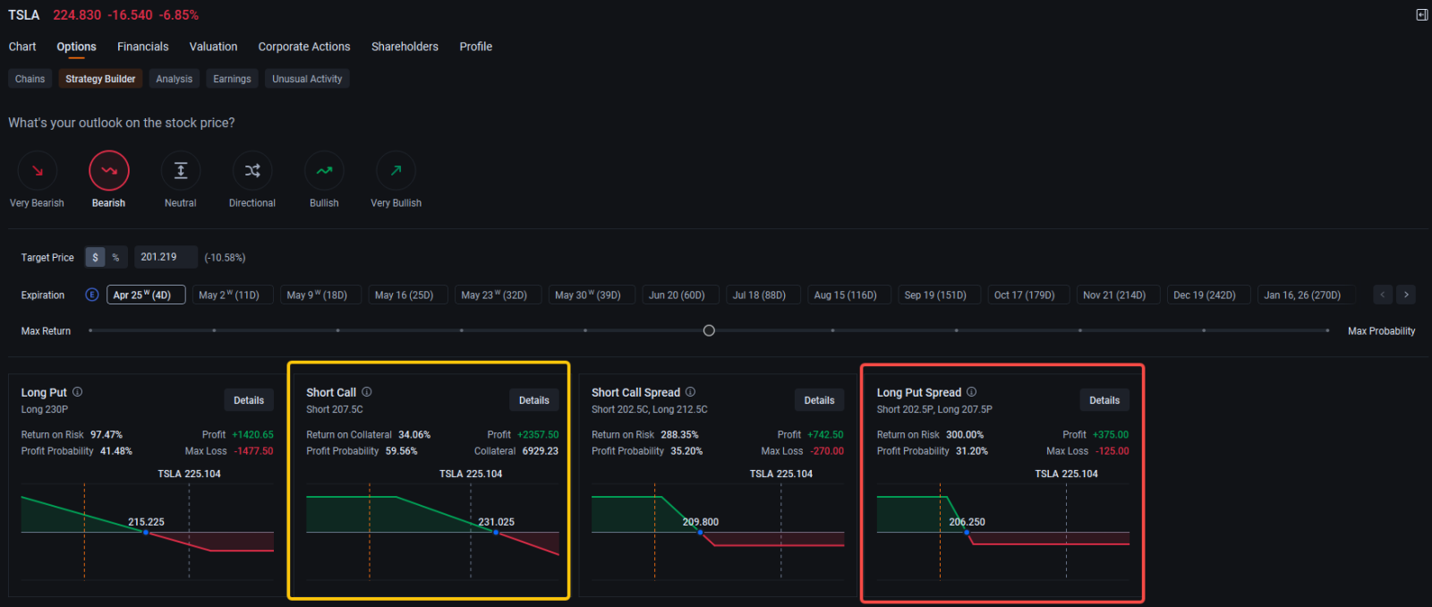This screenshot has width=1432, height=607.
Task: Open Details for the Long Put strategy
Action: coord(249,400)
